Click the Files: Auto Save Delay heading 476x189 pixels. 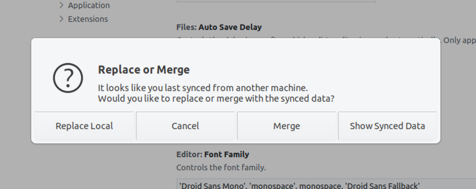[219, 27]
